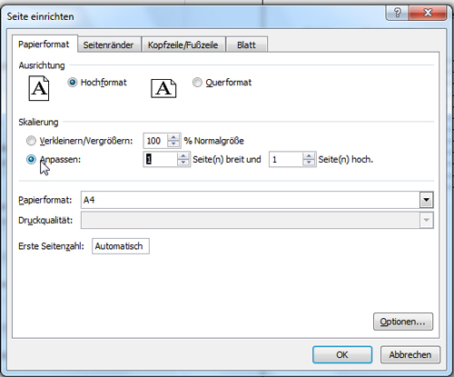Screen dimensions: 454x377
Task: Click the portrait page orientation icon
Action: pos(39,88)
